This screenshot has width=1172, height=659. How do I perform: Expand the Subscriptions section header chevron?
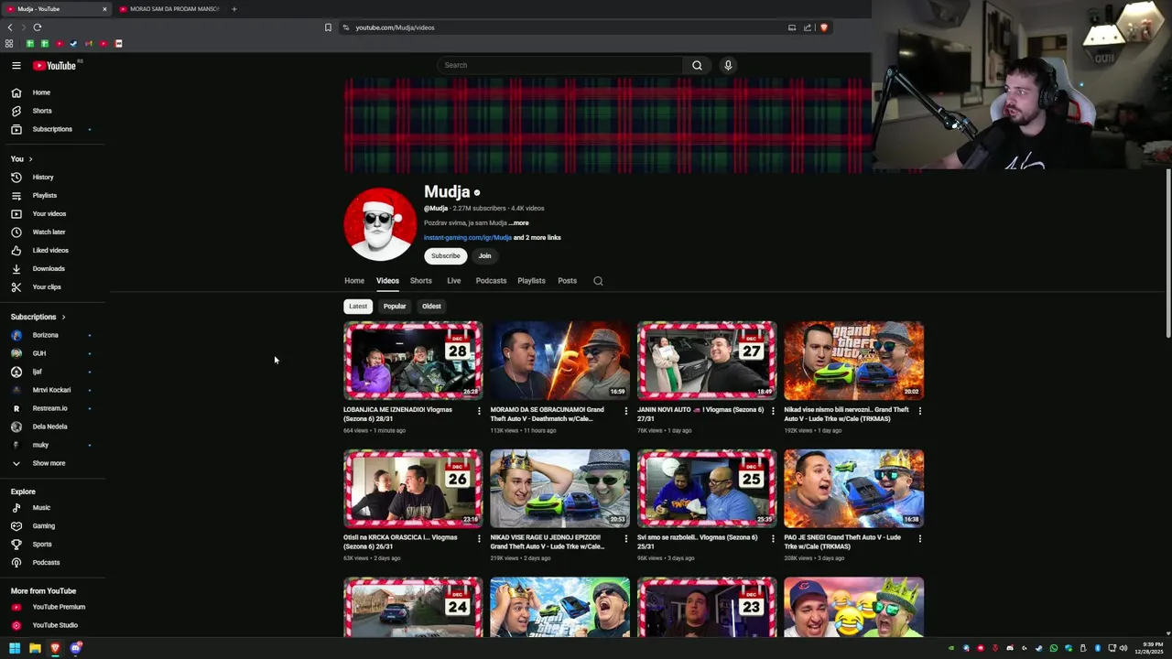point(63,317)
